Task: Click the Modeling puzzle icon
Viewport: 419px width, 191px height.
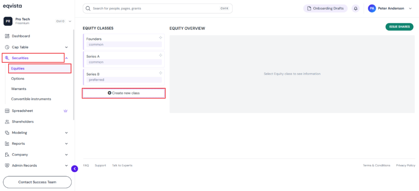Action: click(x=7, y=133)
